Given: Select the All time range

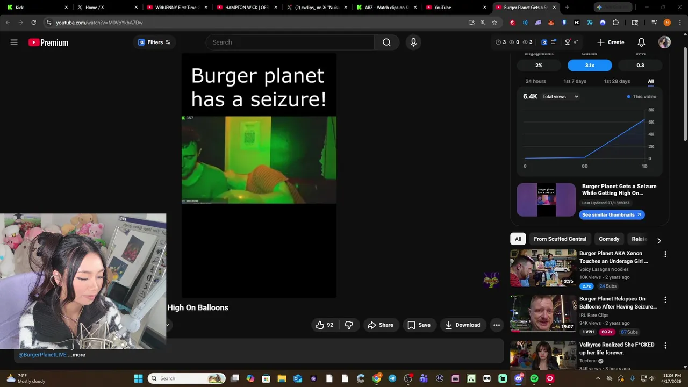Looking at the screenshot, I should coord(650,81).
